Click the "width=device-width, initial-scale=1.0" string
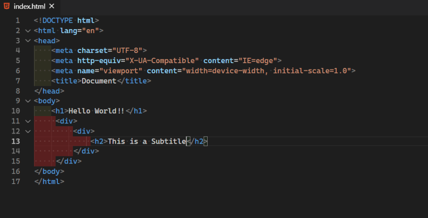The height and width of the screenshot is (218, 428). tap(267, 71)
